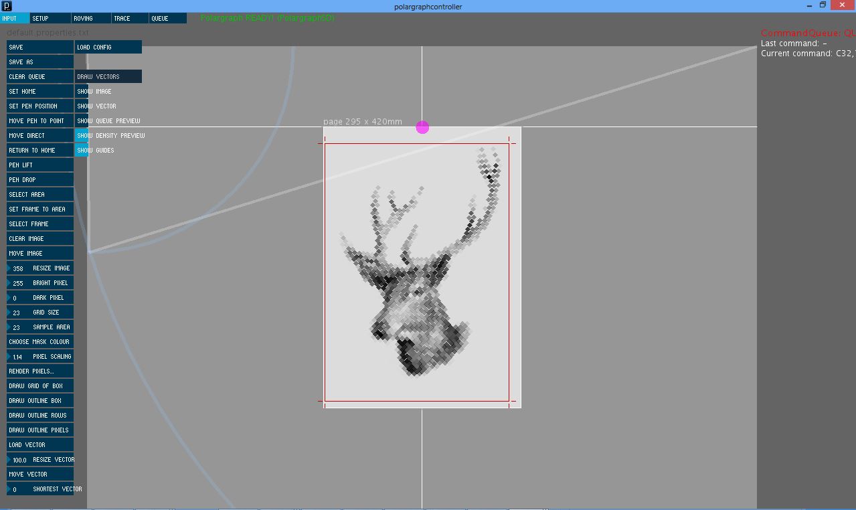Screen dimensions: 856x510
Task: Toggle the Draw Vectors mode
Action: click(x=108, y=76)
